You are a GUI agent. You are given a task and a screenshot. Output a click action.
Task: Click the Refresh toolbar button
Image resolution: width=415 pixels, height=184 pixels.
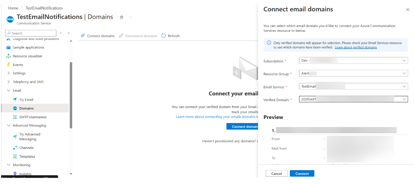171,36
